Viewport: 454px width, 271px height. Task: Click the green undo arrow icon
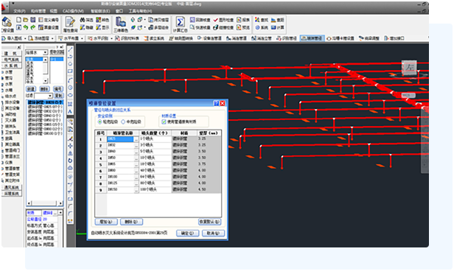pos(26,27)
